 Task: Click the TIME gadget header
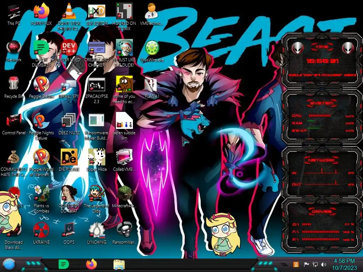322,47
